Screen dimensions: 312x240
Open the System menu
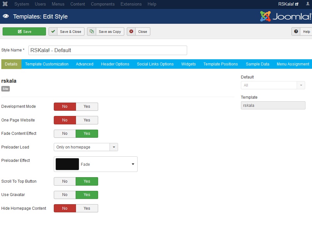pyautogui.click(x=22, y=4)
